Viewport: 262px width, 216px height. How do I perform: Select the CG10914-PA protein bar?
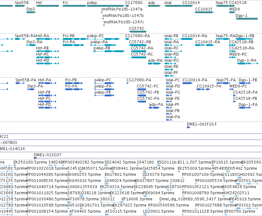187,83
